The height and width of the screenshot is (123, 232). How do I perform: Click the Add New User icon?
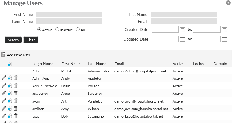click(x=3, y=55)
